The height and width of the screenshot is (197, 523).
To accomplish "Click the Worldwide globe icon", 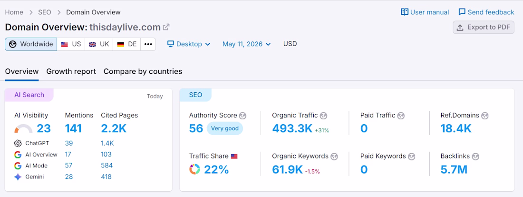I will point(13,44).
